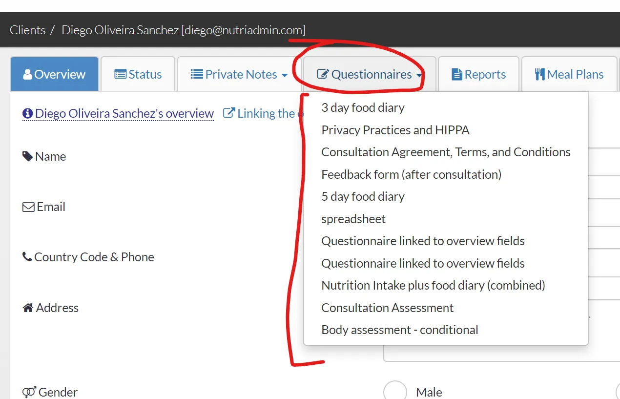This screenshot has width=620, height=399.
Task: Click the external link icon near Linking
Action: coord(228,113)
